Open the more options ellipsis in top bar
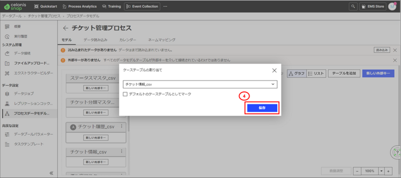The height and width of the screenshot is (178, 401). tap(165, 6)
